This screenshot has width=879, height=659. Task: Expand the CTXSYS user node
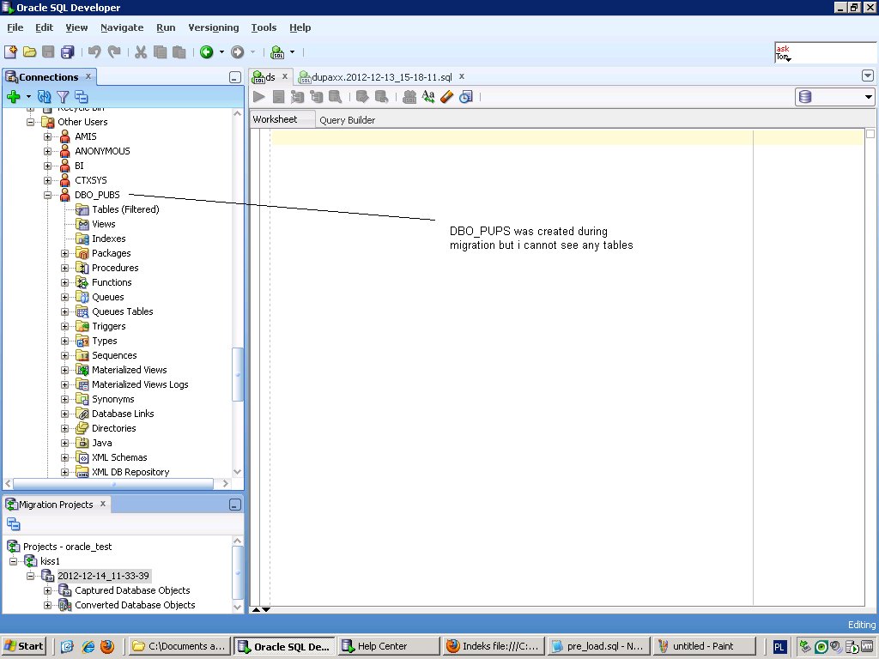click(x=48, y=180)
